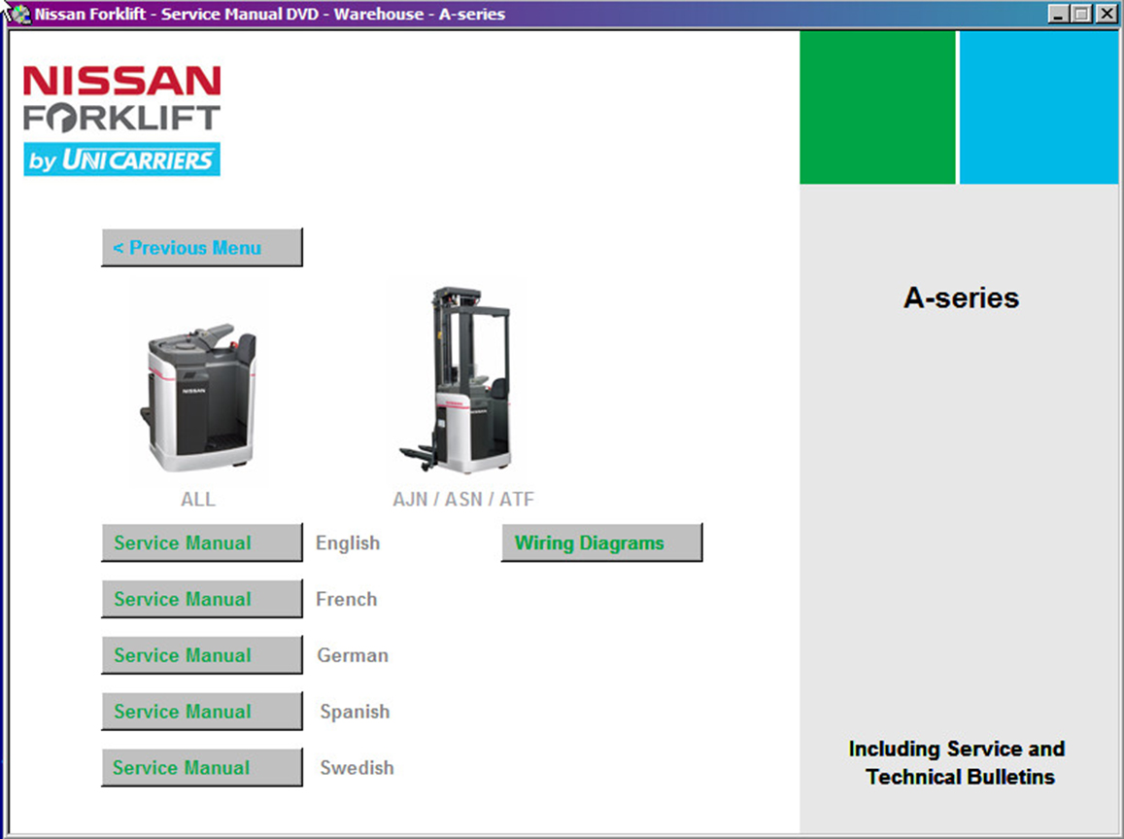The image size is (1124, 839).
Task: Close the Service Manual DVD window
Action: pyautogui.click(x=1106, y=14)
